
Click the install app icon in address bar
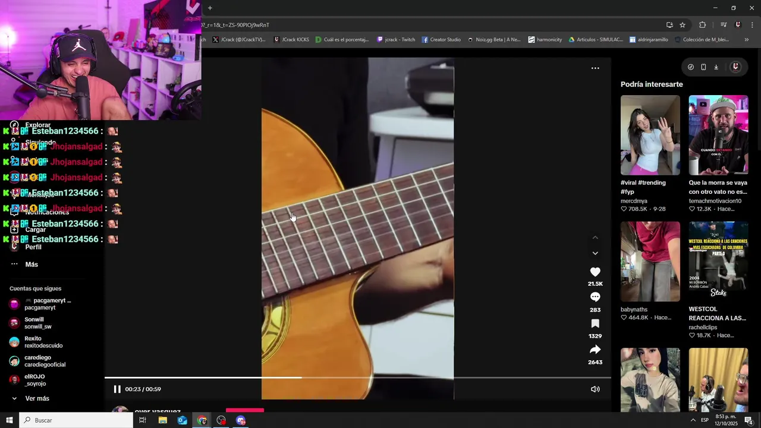pyautogui.click(x=669, y=25)
